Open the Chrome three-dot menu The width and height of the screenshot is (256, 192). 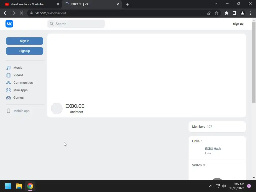tap(250, 13)
